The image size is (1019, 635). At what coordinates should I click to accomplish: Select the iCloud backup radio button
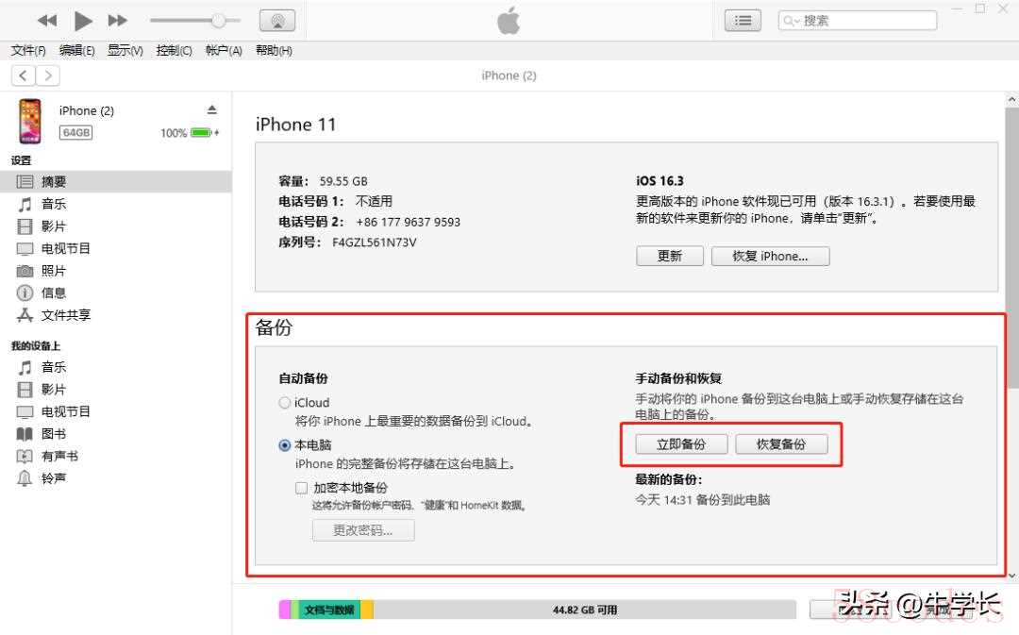(285, 403)
